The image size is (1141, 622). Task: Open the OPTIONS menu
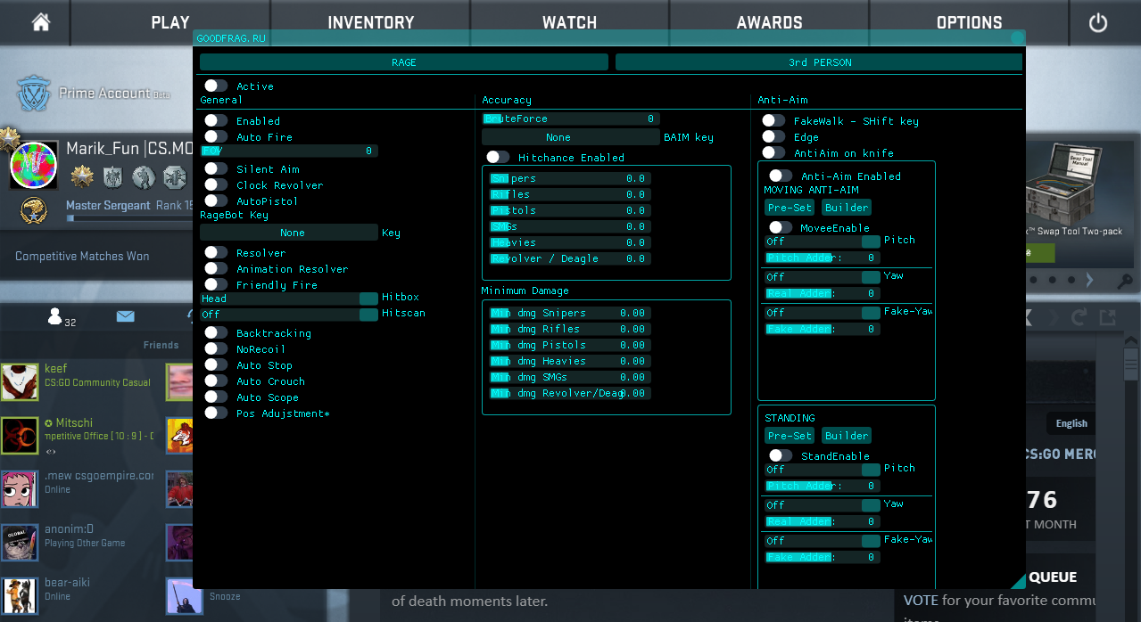pyautogui.click(x=969, y=23)
